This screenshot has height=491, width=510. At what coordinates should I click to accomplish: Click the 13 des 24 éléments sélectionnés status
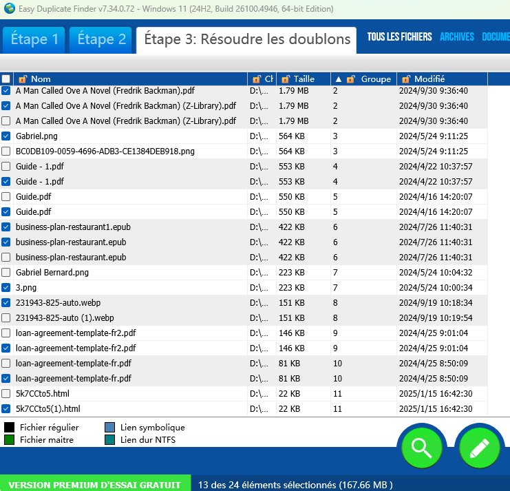pyautogui.click(x=295, y=485)
